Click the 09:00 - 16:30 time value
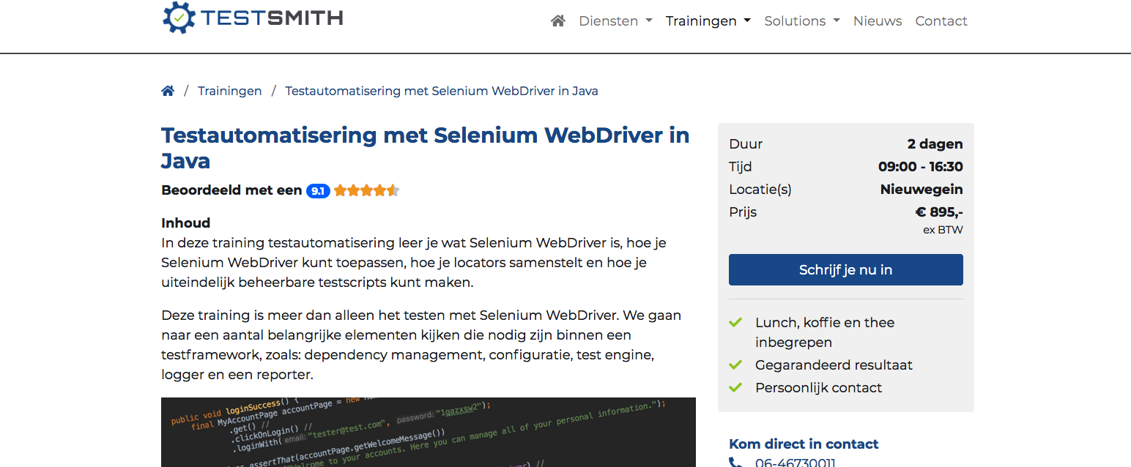1131x467 pixels. point(921,167)
